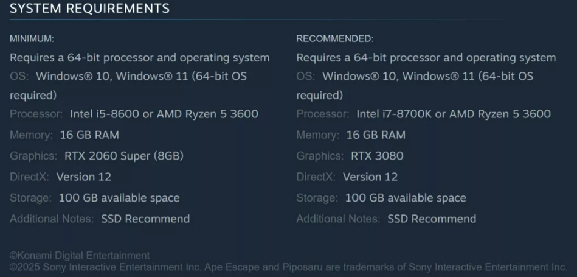Click the OS label under minimum requirements

point(19,77)
